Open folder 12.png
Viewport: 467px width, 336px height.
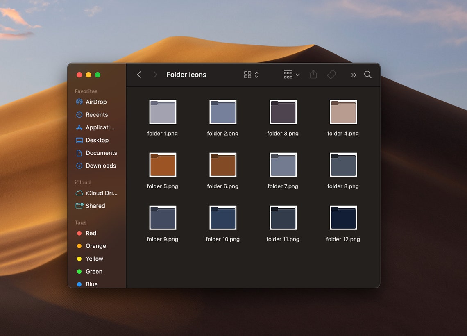(x=343, y=218)
